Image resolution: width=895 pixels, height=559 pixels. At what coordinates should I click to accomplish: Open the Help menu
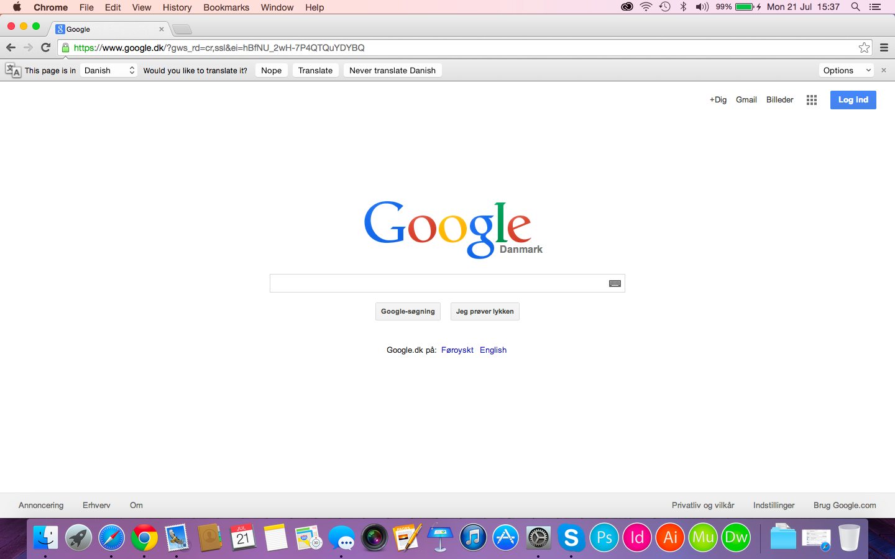click(x=314, y=7)
